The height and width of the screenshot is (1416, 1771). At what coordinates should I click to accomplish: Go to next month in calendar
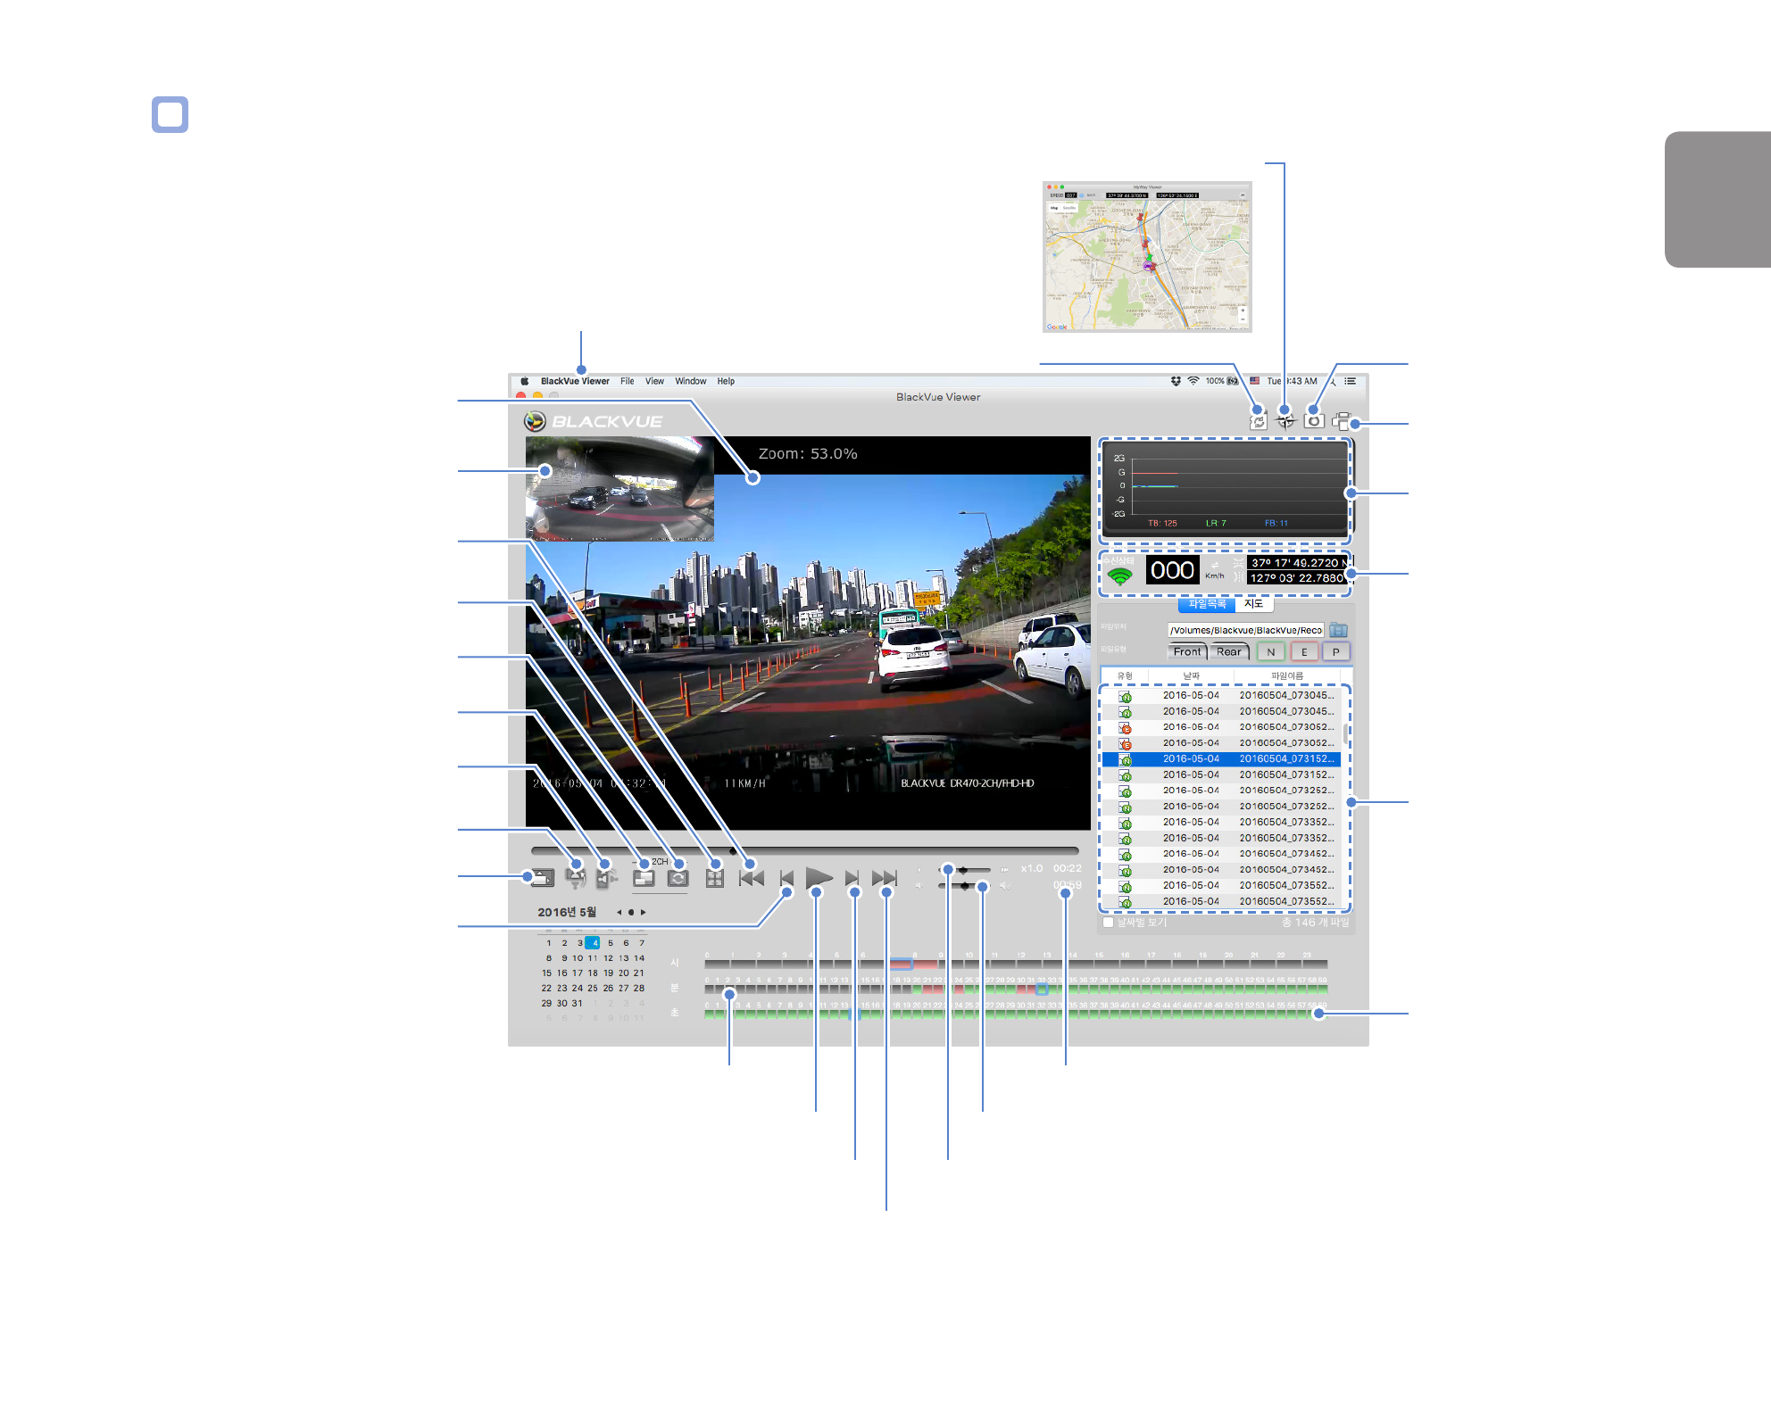pos(643,913)
